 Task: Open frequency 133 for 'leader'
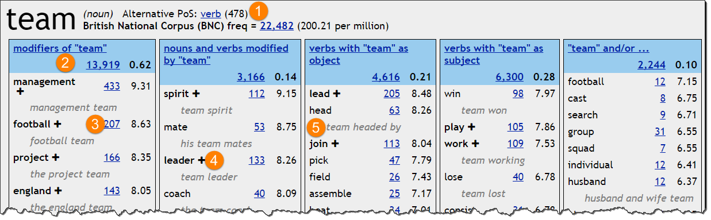click(256, 160)
